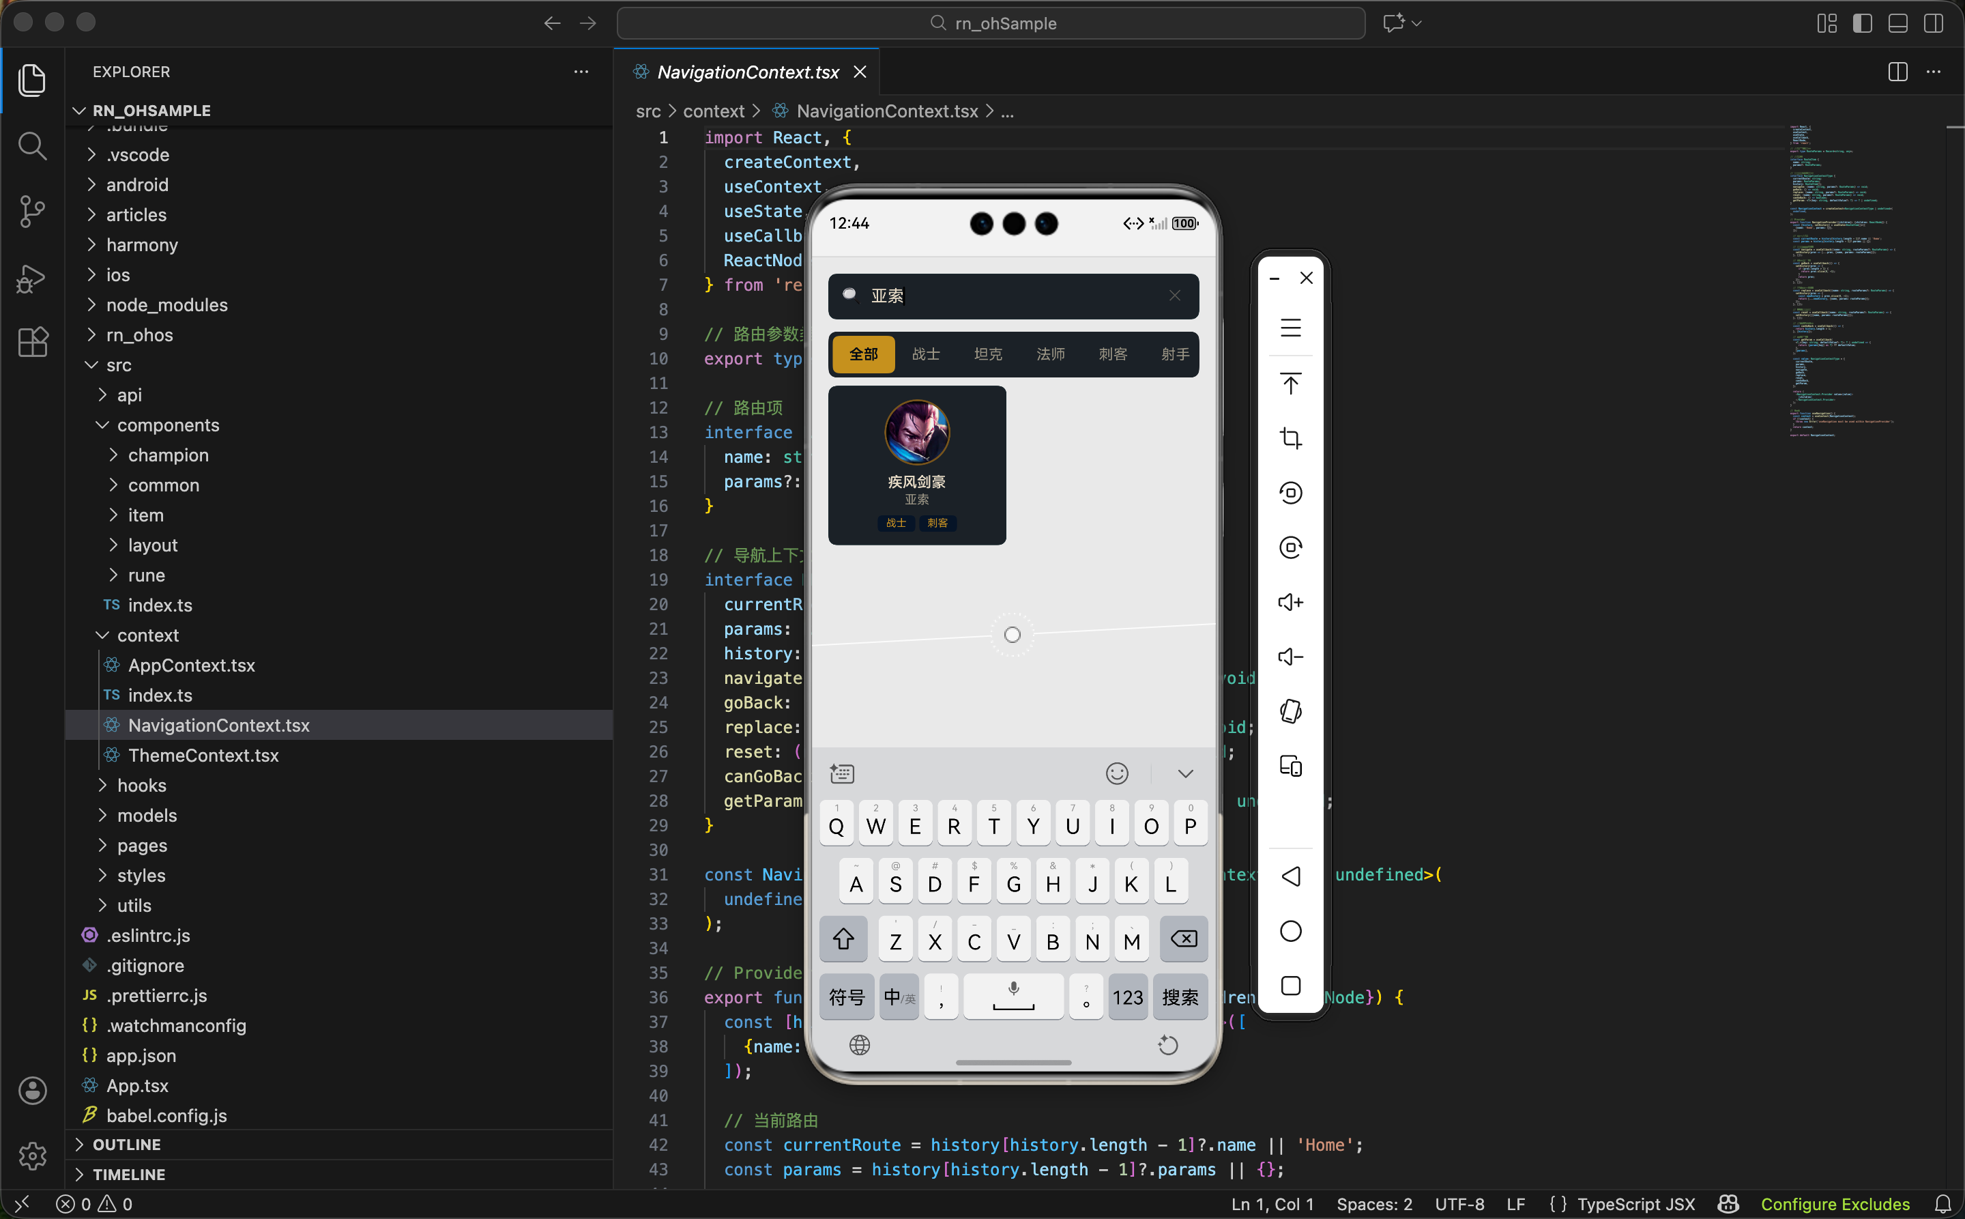The height and width of the screenshot is (1219, 1965).
Task: Open notifications bell in status bar
Action: point(1942,1204)
